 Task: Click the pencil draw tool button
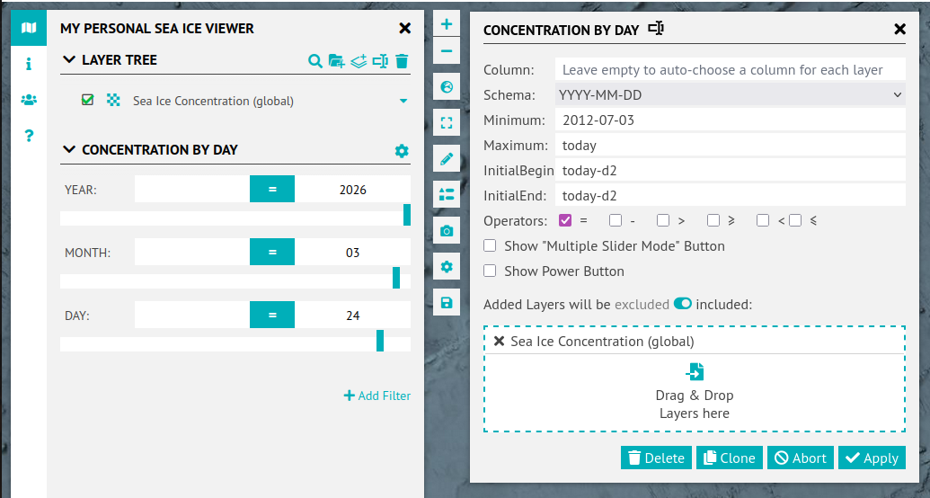(447, 158)
